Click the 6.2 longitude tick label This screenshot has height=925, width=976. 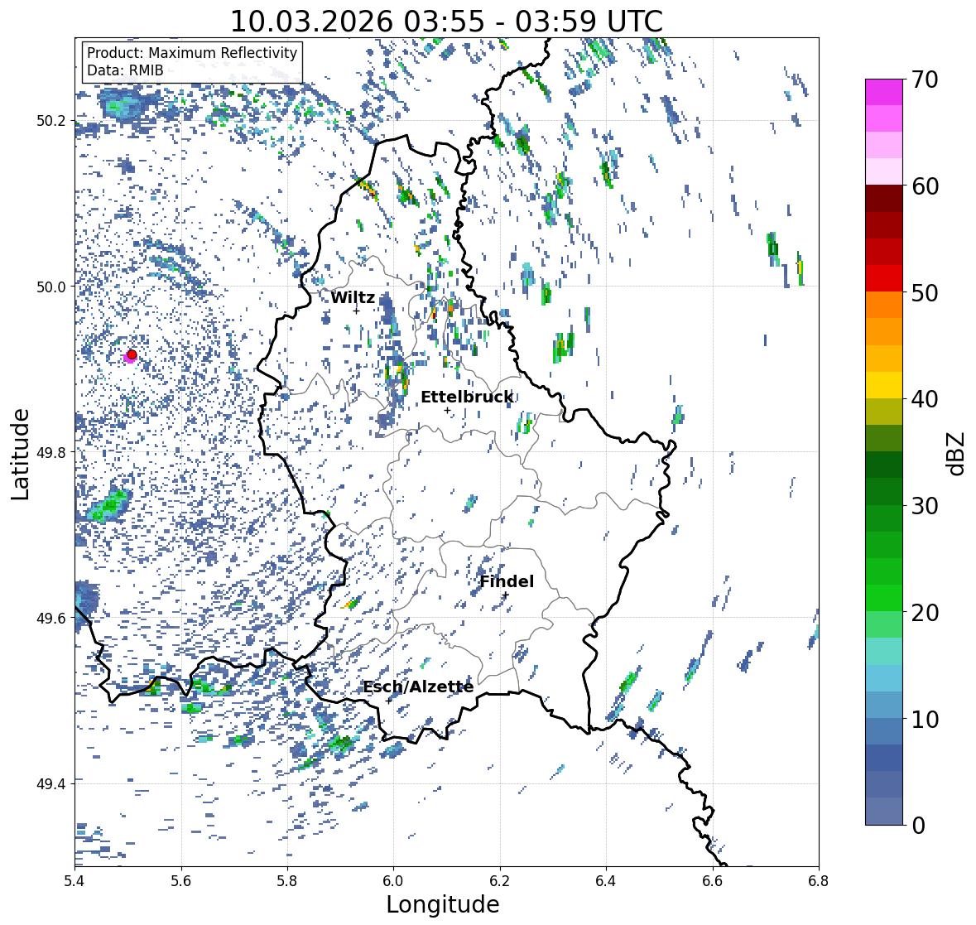tap(500, 881)
